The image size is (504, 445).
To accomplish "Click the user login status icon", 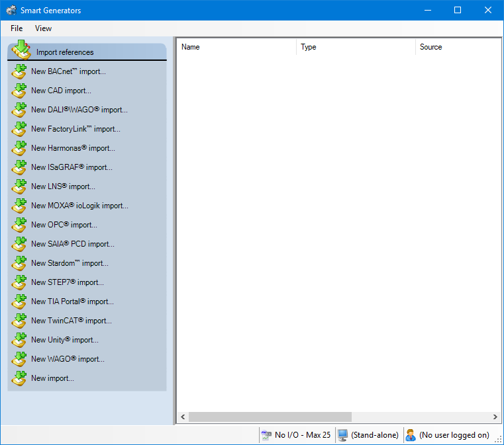I will click(411, 435).
